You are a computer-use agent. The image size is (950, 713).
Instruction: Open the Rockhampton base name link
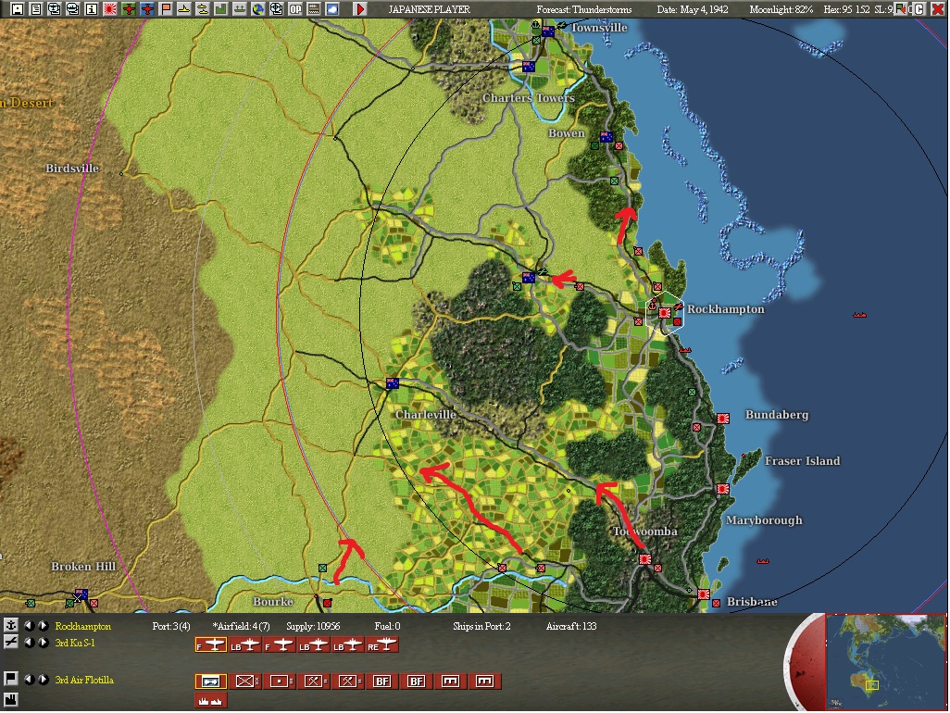[x=83, y=626]
